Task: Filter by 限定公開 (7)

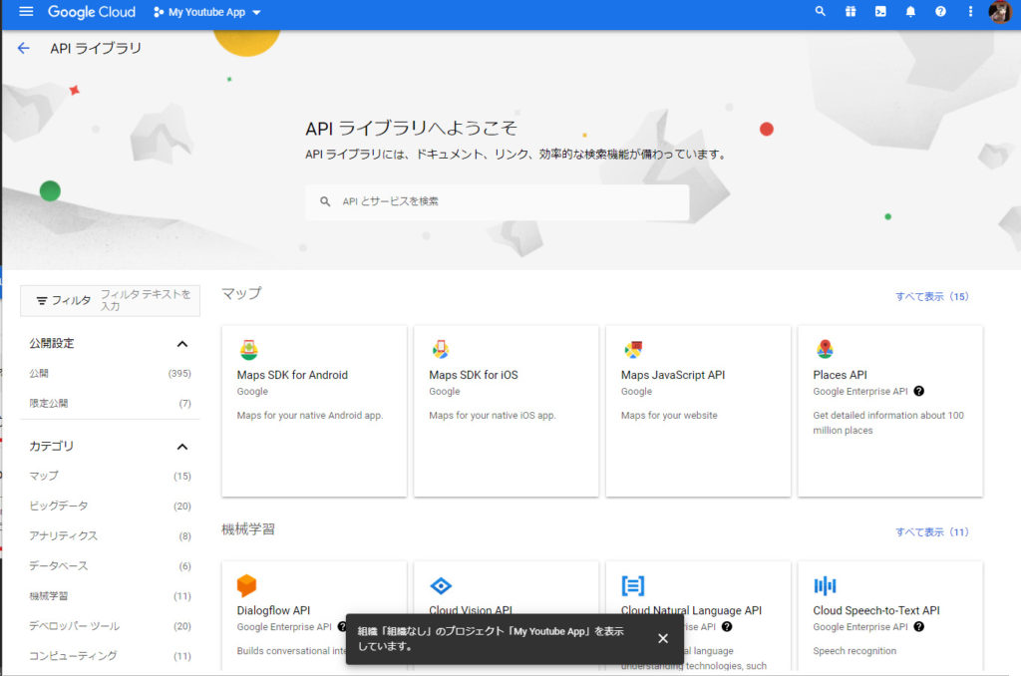Action: click(x=110, y=403)
